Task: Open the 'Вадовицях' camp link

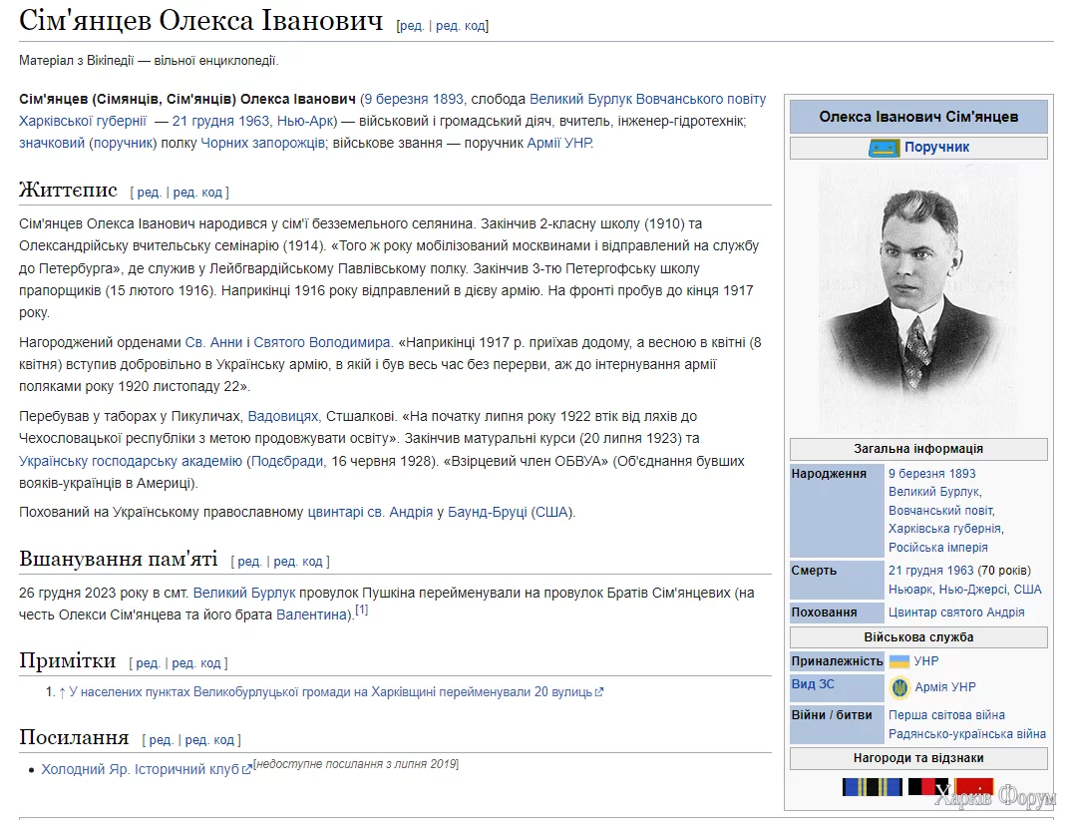Action: point(283,416)
